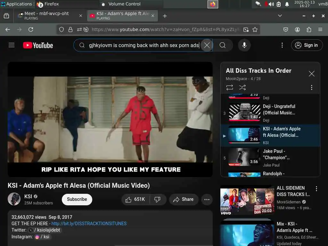Screen dimensions: 328x246
Task: Reload the page in Firefox
Action: [x=31, y=29]
